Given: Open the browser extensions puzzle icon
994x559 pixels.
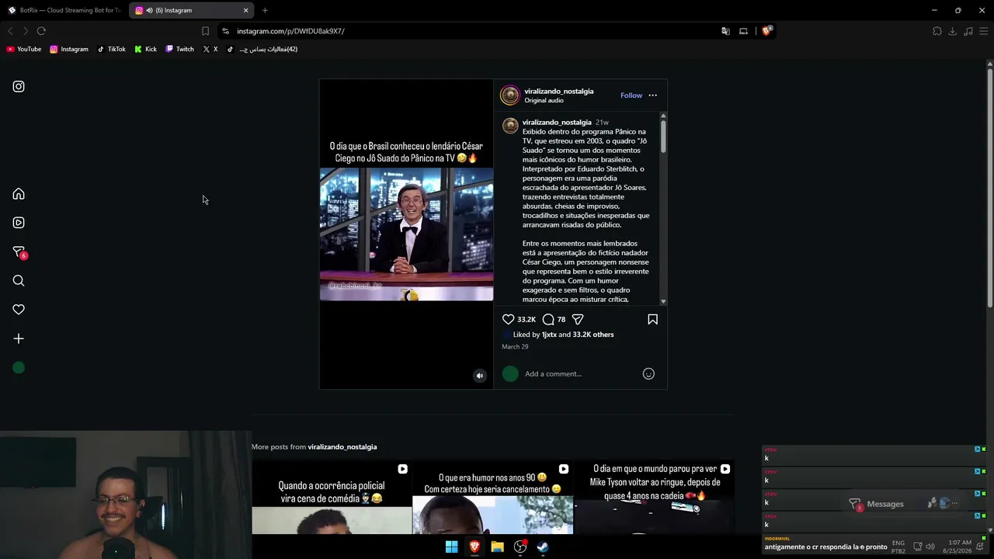Looking at the screenshot, I should pyautogui.click(x=937, y=31).
